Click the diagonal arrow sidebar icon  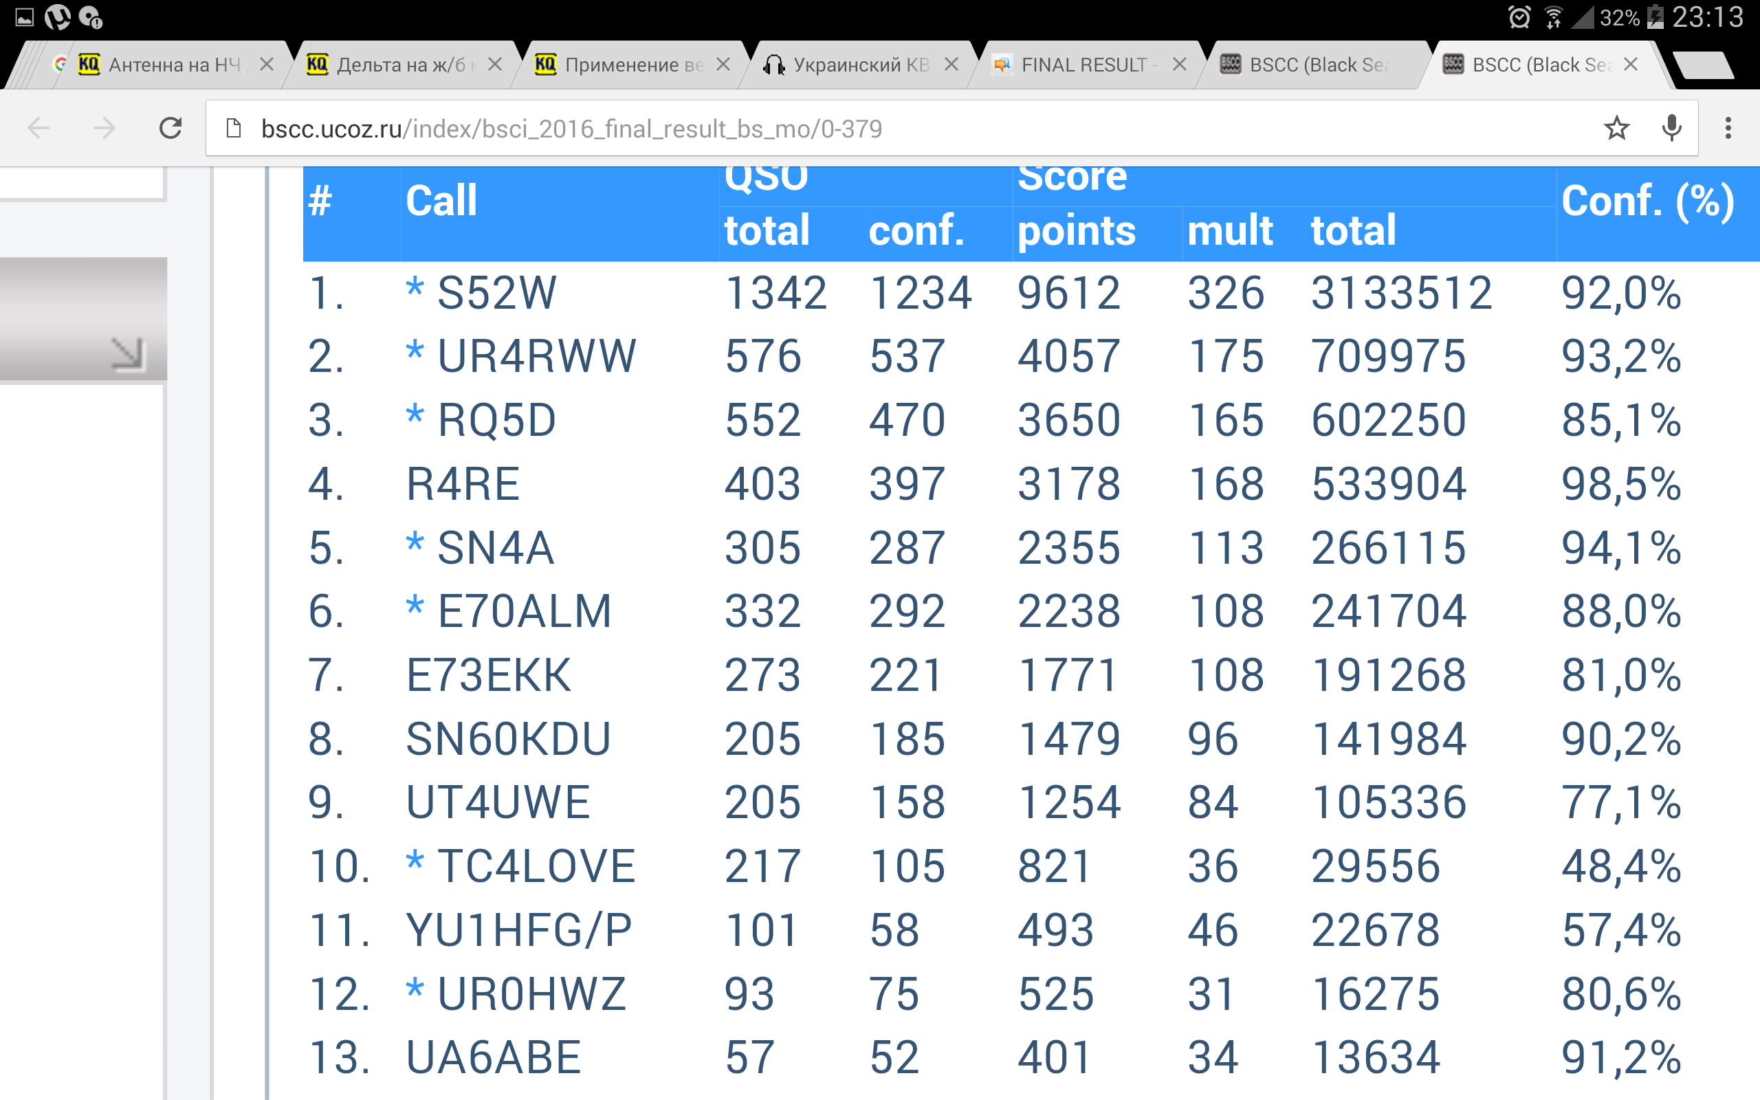coord(126,354)
